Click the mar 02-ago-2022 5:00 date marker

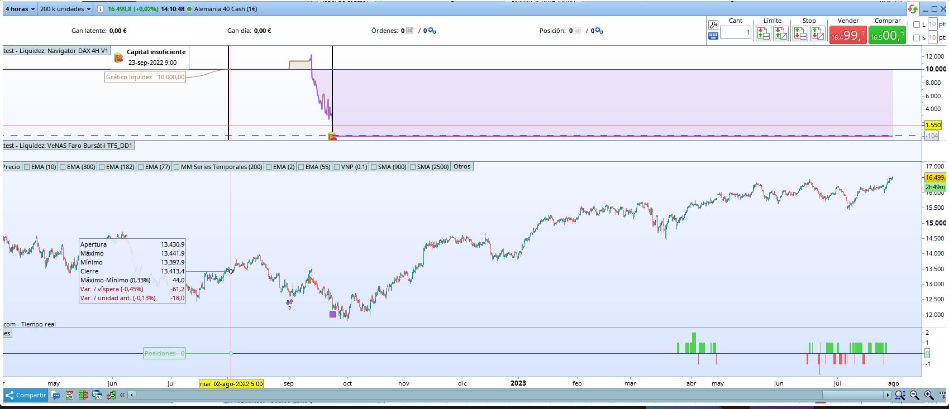click(x=231, y=383)
